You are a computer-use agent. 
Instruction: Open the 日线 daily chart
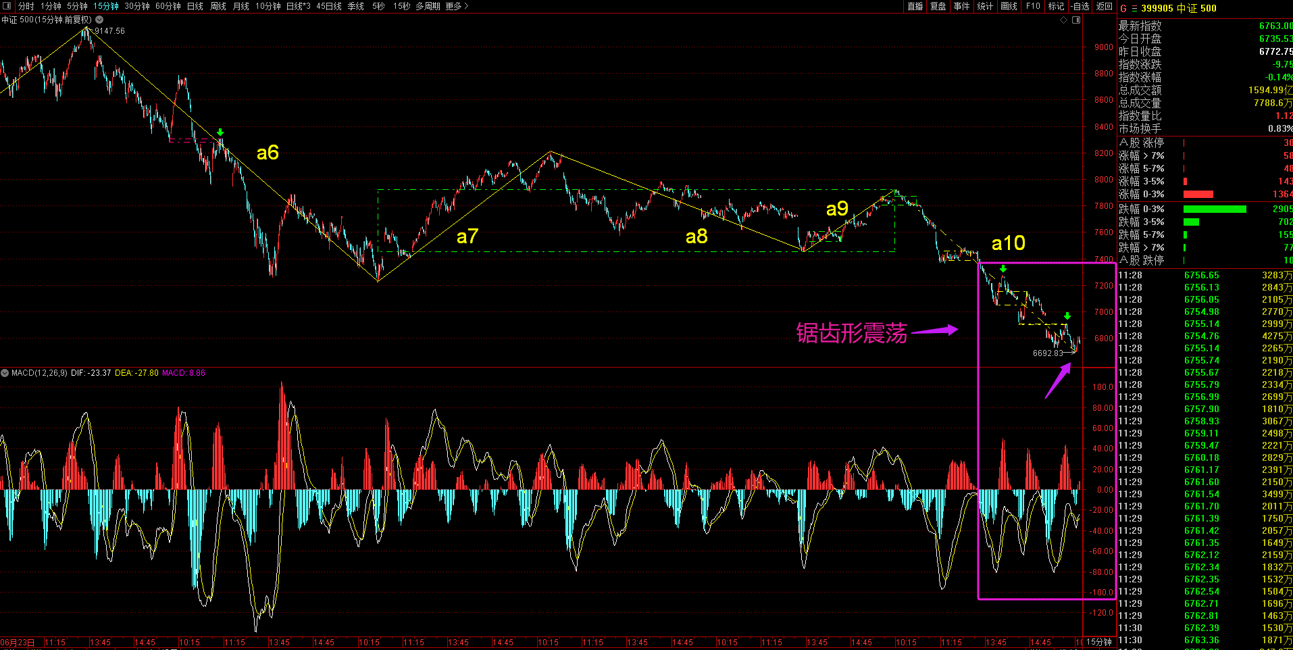tap(195, 6)
